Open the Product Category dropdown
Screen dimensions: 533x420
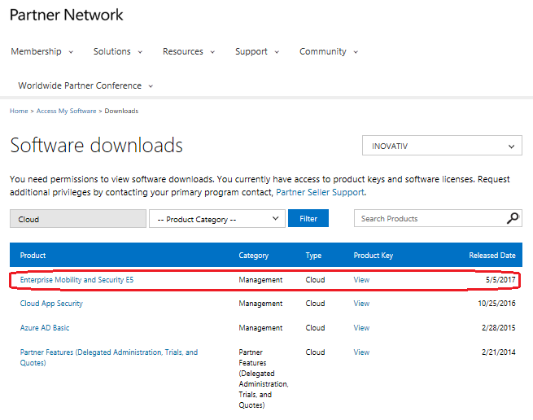tap(216, 219)
